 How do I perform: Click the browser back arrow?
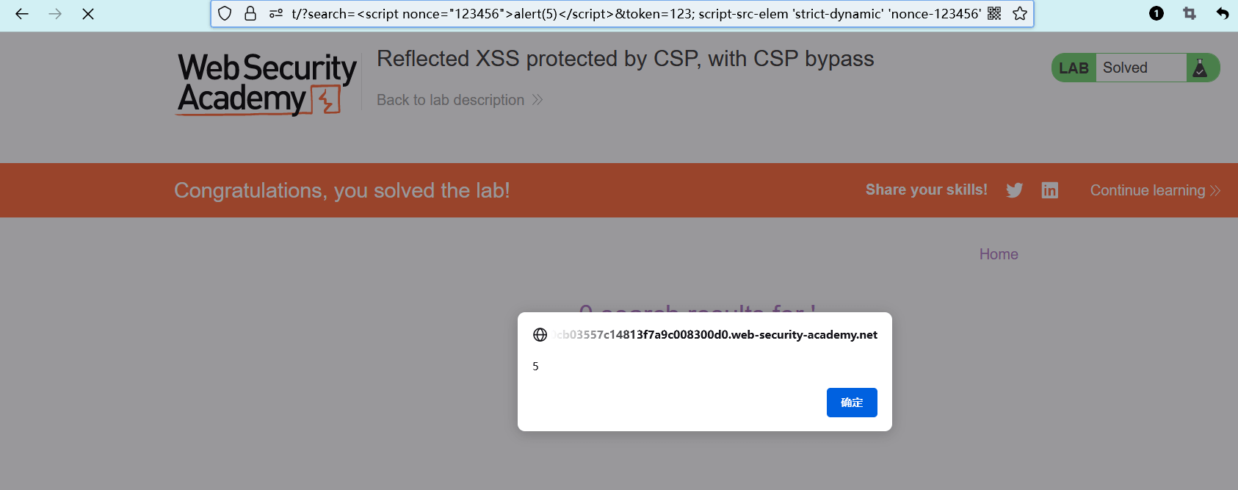coord(22,14)
